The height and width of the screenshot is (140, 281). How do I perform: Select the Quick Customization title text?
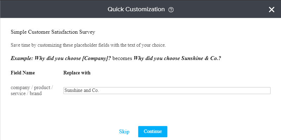click(x=136, y=9)
